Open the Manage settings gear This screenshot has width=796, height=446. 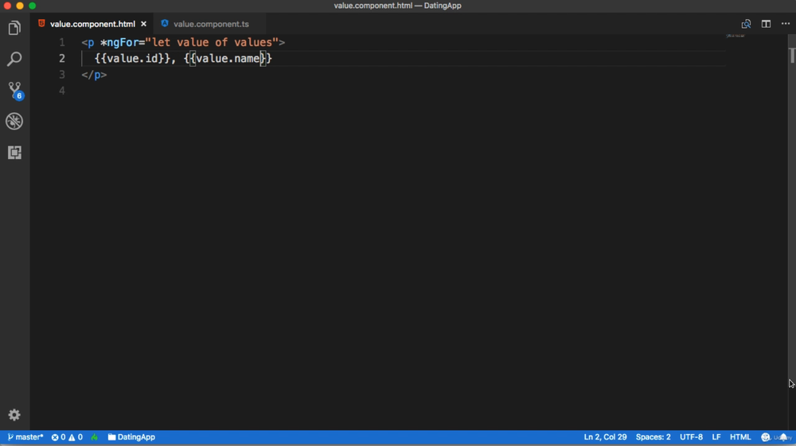[x=14, y=414]
